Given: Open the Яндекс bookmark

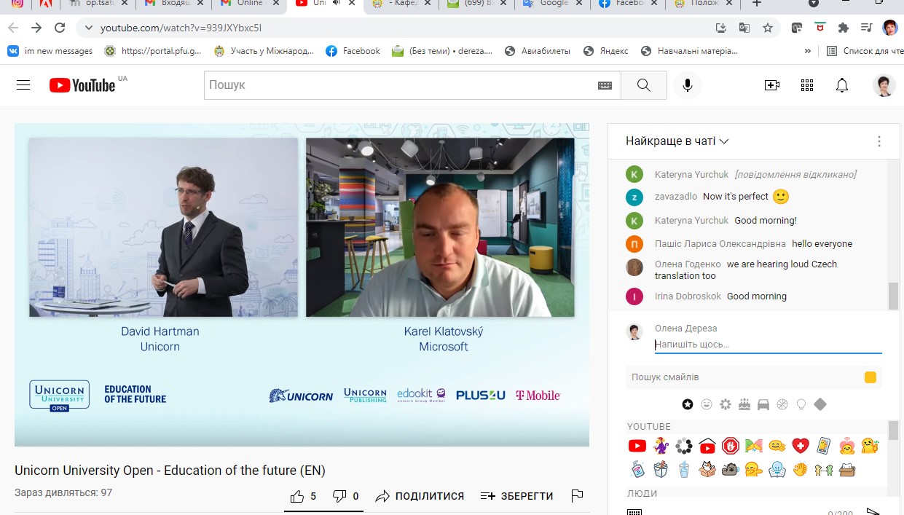Looking at the screenshot, I should (x=605, y=51).
